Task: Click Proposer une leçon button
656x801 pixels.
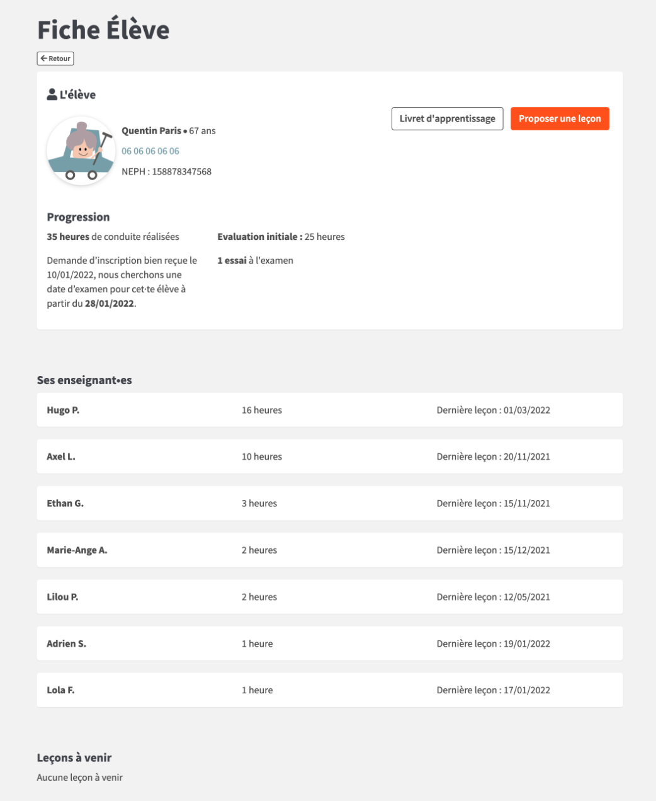Action: [560, 118]
